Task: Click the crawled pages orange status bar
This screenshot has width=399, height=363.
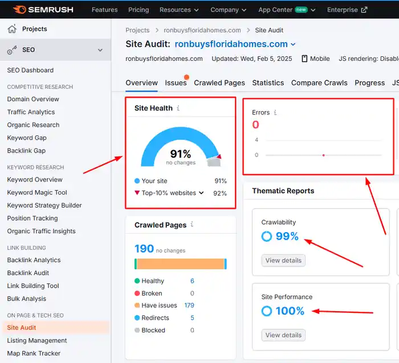Action: click(x=181, y=264)
